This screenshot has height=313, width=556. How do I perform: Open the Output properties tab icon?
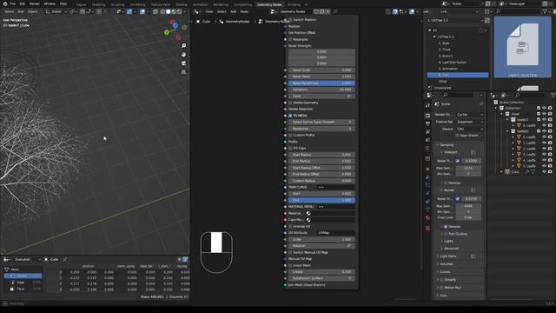tap(427, 123)
